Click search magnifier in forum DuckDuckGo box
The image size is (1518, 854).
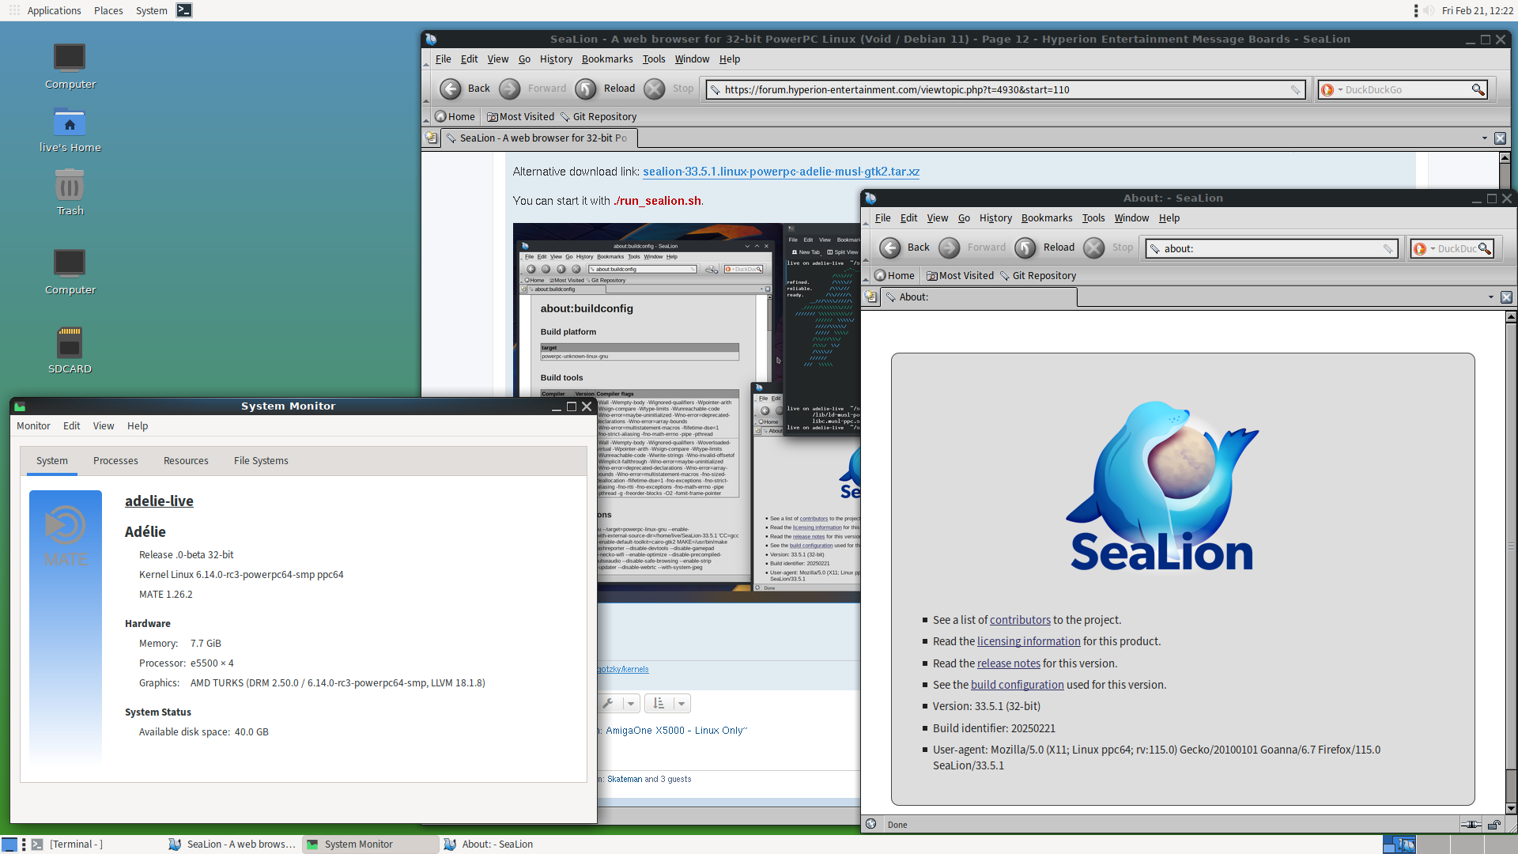[1478, 89]
